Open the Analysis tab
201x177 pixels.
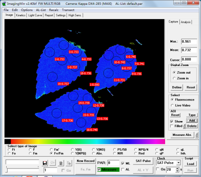pyautogui.click(x=186, y=22)
